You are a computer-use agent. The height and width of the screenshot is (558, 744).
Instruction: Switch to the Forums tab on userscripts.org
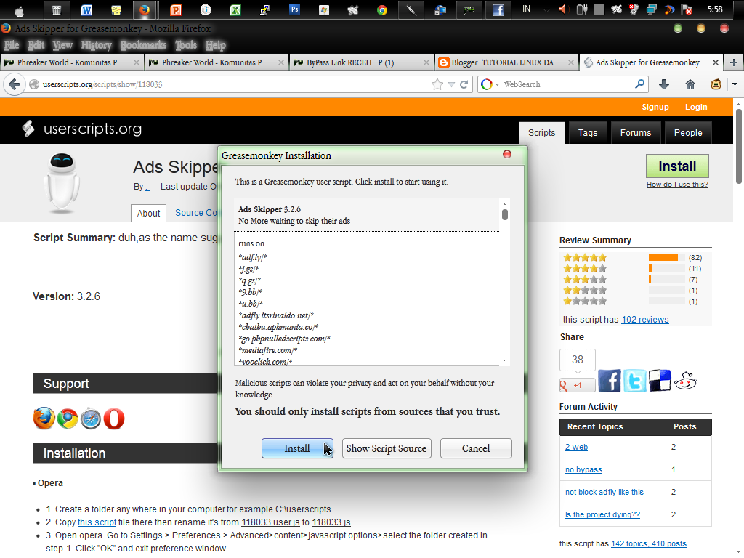click(635, 132)
